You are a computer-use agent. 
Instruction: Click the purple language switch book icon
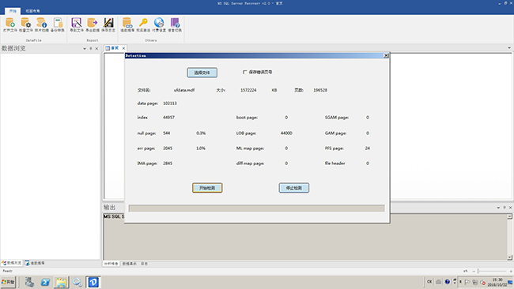tap(175, 23)
